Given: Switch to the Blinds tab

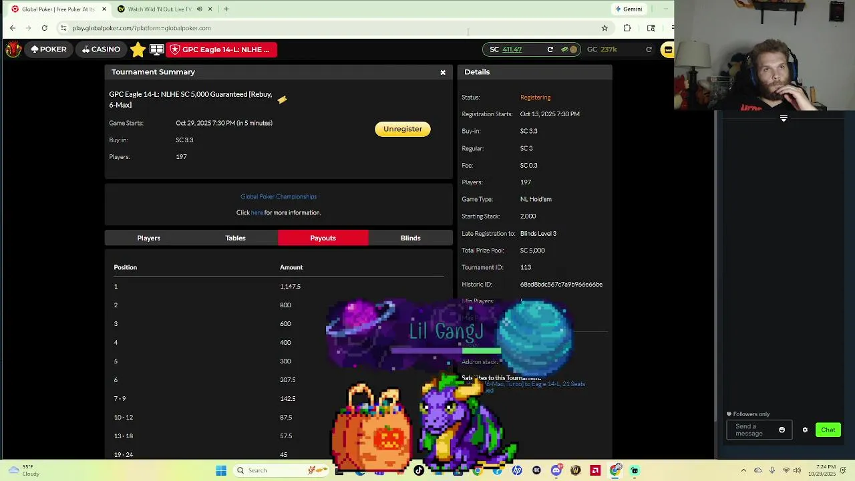Looking at the screenshot, I should pos(410,238).
